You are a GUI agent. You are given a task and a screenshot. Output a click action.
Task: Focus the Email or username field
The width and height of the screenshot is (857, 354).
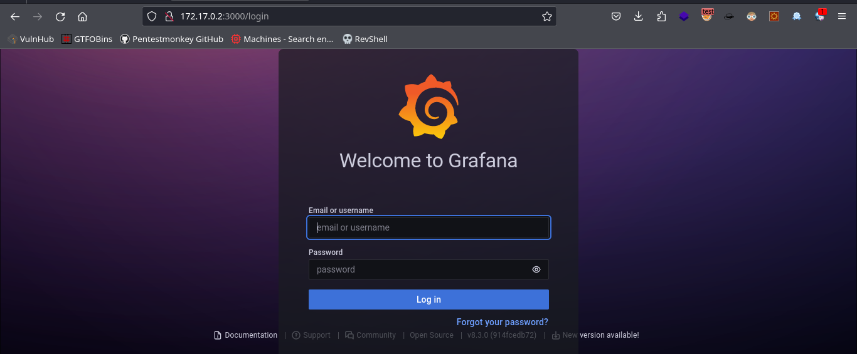(428, 227)
